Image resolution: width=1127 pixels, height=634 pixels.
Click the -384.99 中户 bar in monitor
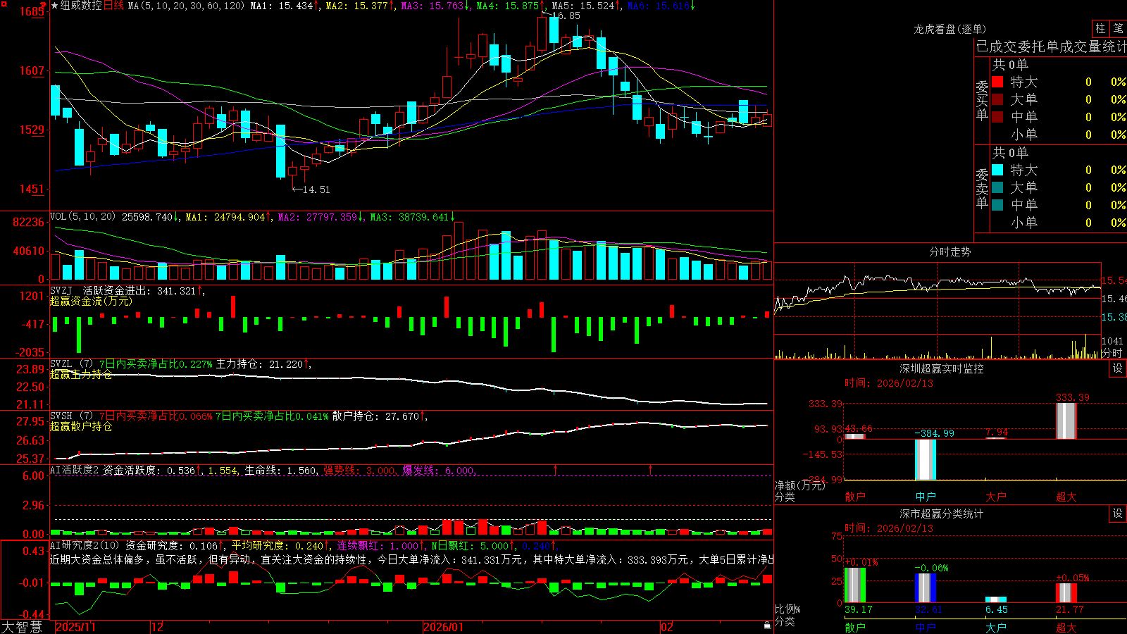coord(926,459)
